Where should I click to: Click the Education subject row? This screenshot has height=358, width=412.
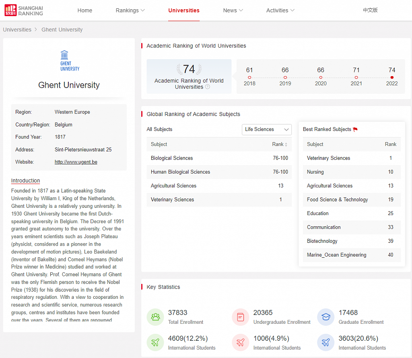(352, 213)
